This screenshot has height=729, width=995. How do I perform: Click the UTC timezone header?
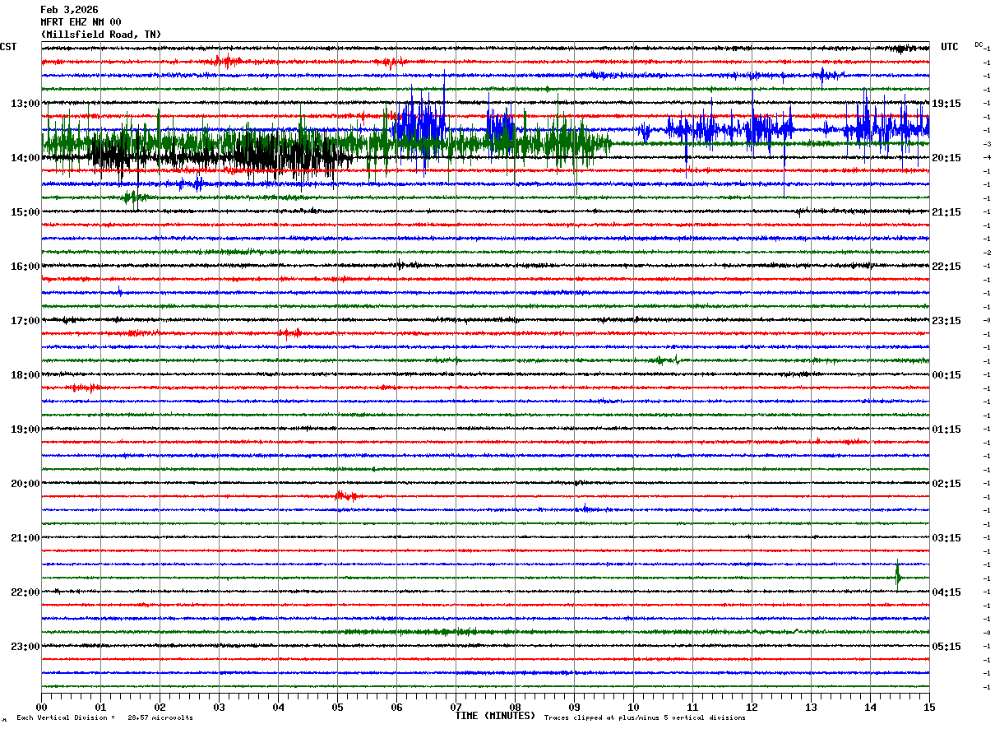(949, 47)
